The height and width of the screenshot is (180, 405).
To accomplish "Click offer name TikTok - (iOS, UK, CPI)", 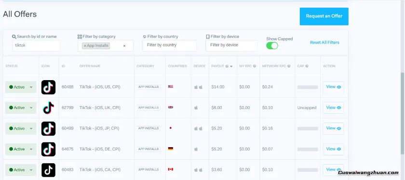I will pyautogui.click(x=100, y=108).
